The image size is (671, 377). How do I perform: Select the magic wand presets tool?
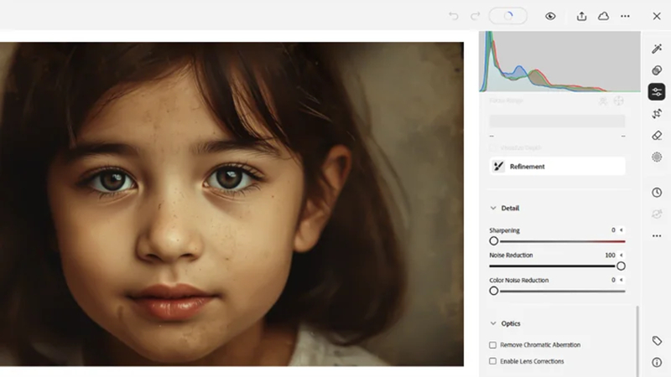[657, 49]
